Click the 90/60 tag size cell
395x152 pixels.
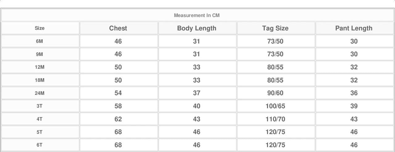[x=275, y=93]
